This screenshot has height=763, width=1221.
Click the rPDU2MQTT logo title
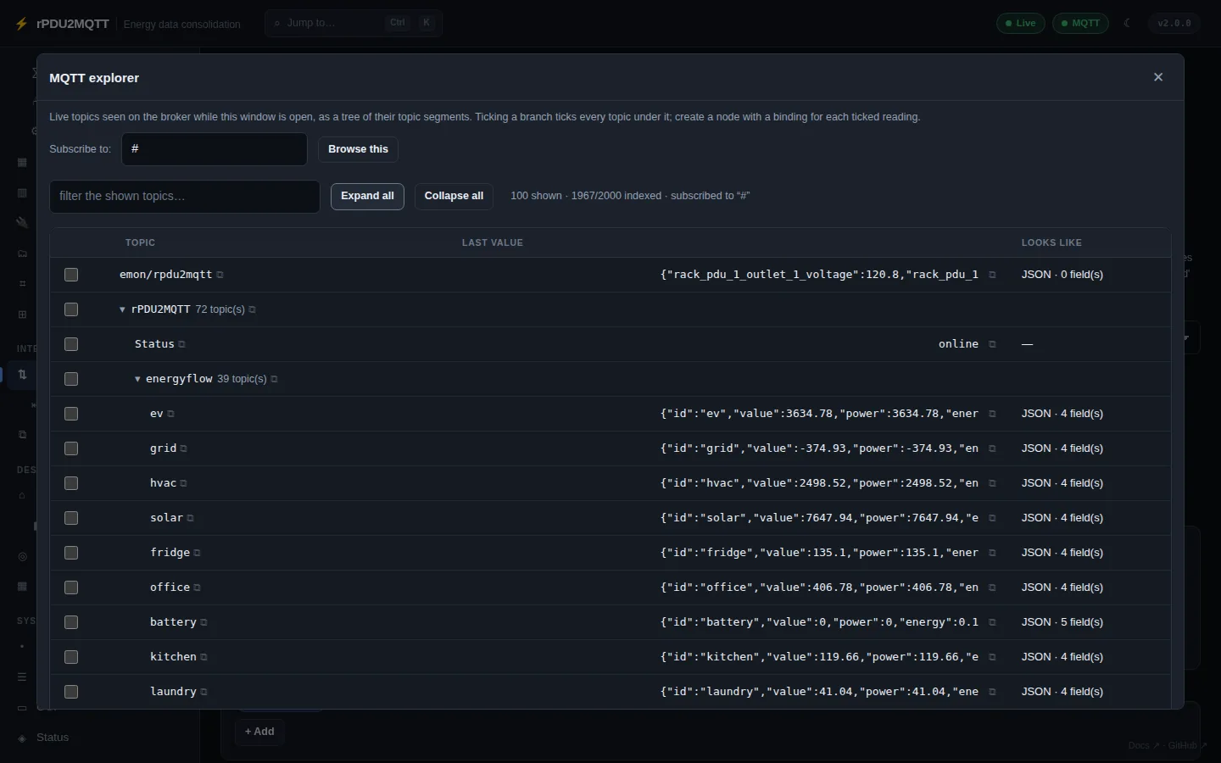click(x=73, y=24)
